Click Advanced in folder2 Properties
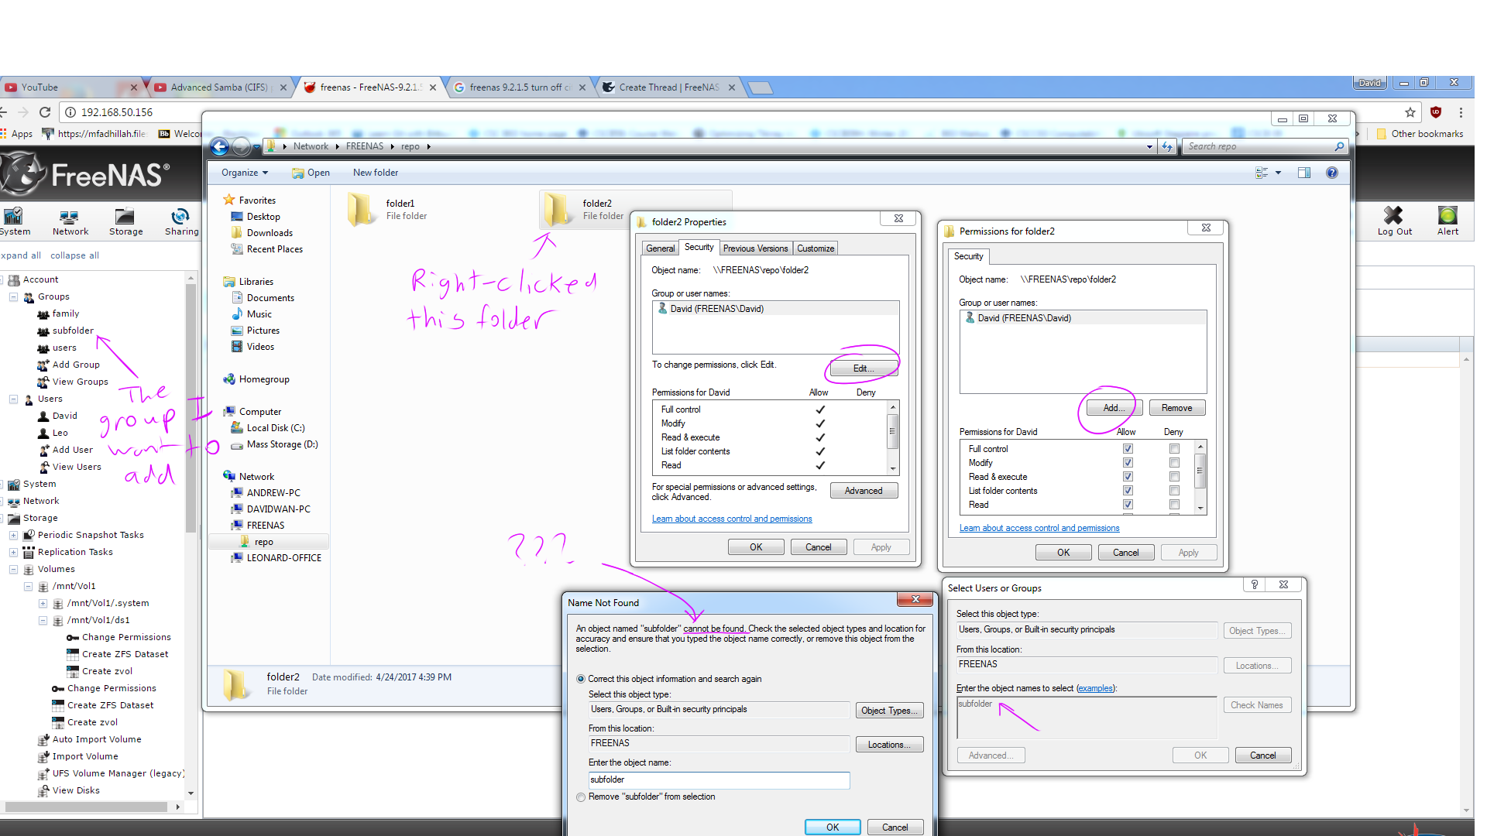This screenshot has height=836, width=1487. pos(864,491)
